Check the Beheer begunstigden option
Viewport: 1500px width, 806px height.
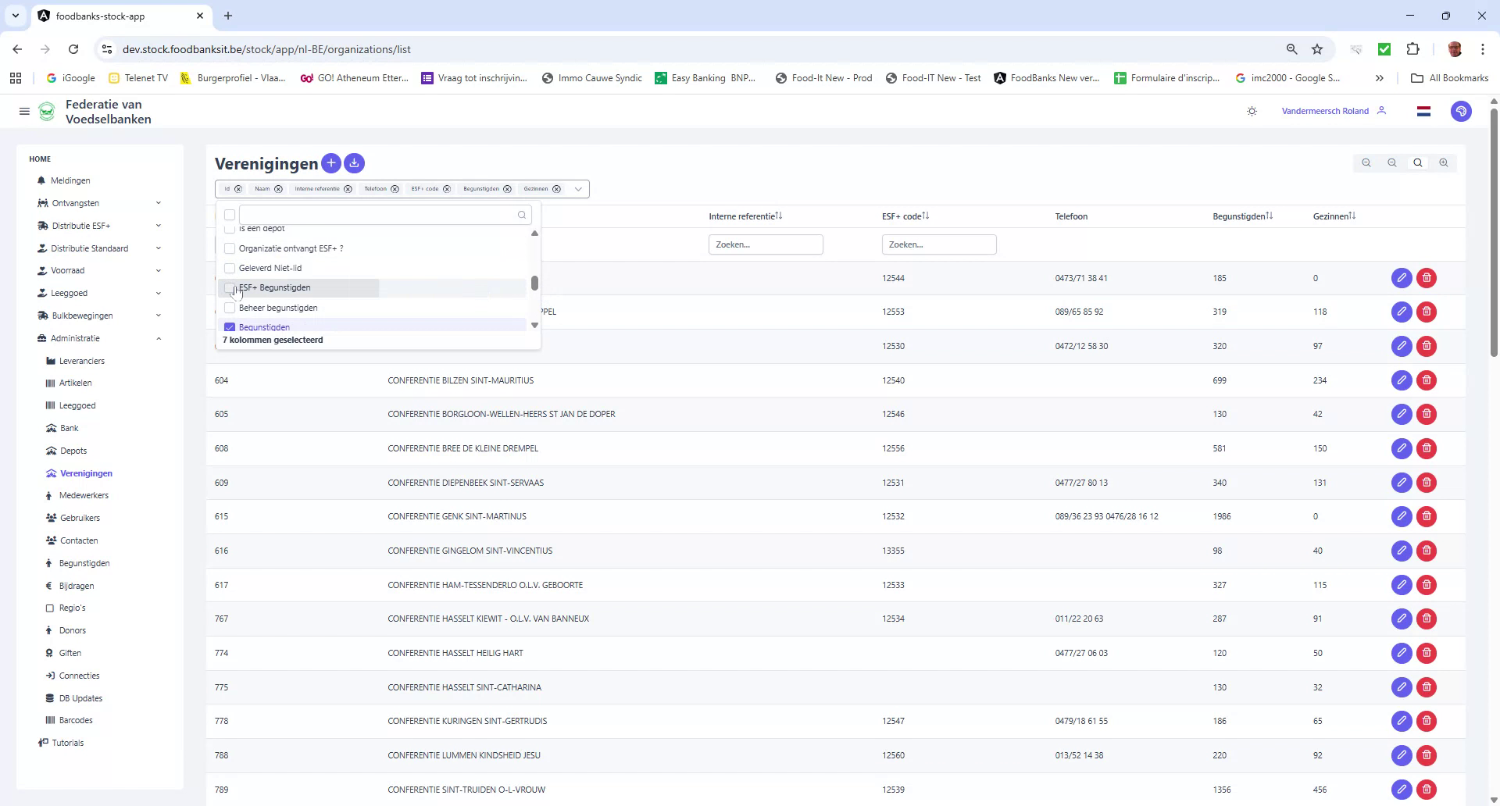pos(229,308)
